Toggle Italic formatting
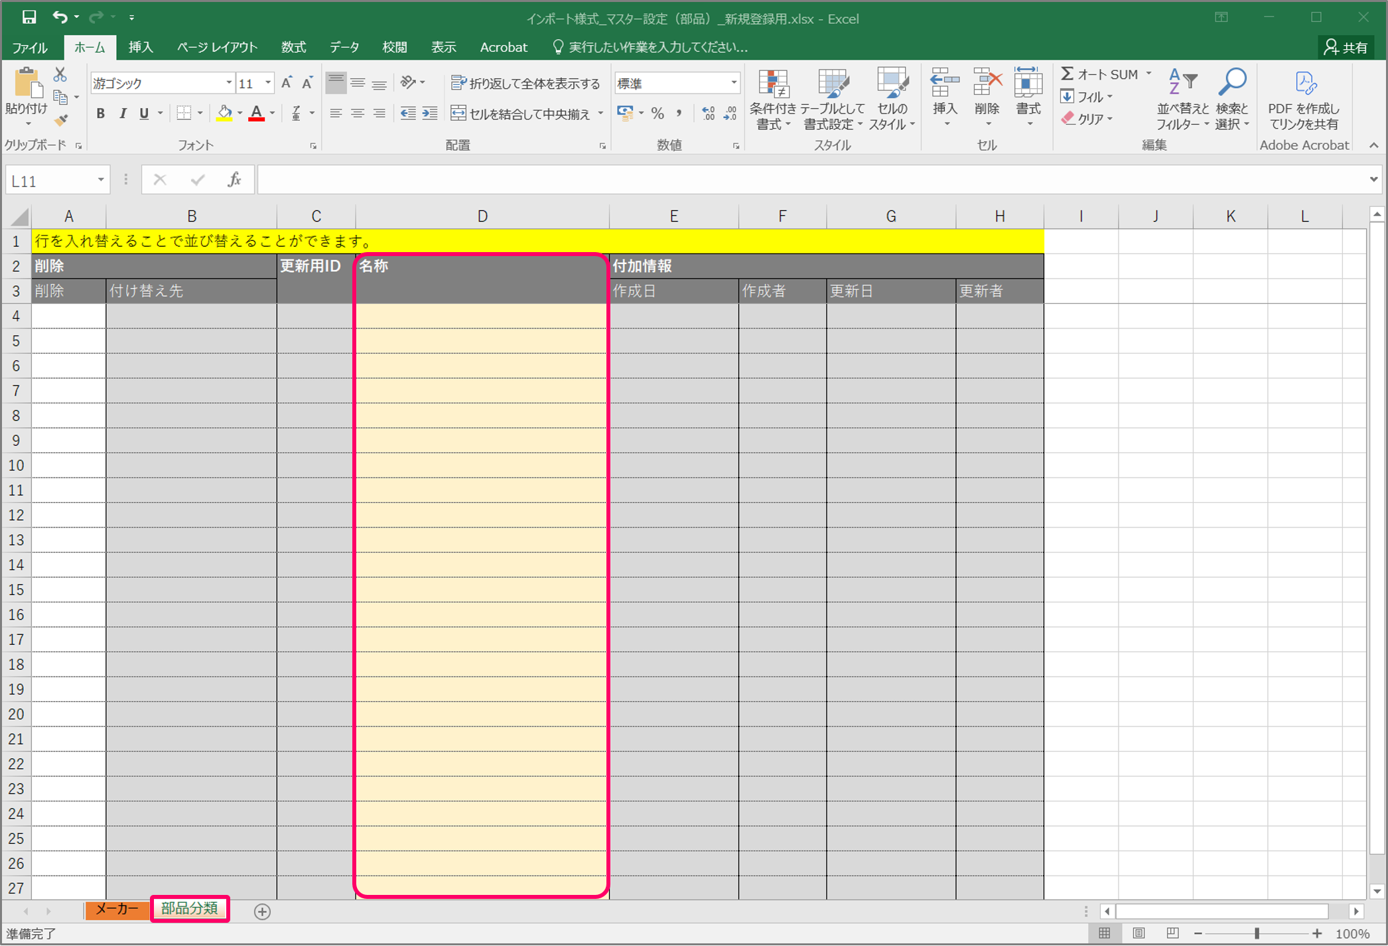 122,113
